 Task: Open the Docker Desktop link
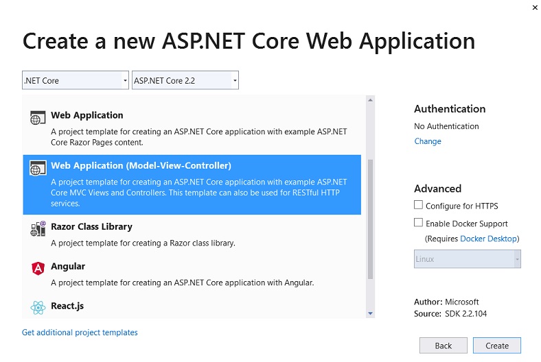click(x=489, y=239)
